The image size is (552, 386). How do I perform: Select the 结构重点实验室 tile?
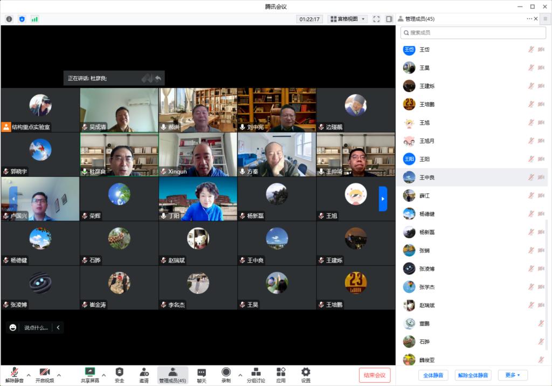click(40, 110)
